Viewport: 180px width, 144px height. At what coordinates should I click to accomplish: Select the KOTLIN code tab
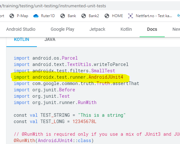tap(22, 40)
